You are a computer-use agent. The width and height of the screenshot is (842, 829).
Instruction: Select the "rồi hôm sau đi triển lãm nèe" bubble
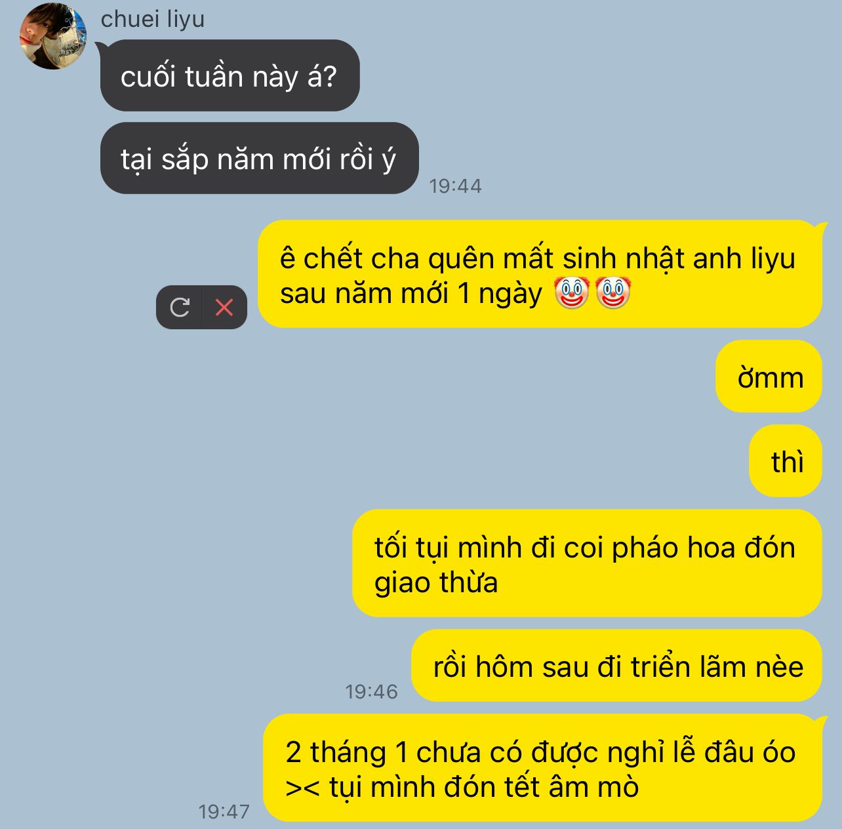click(x=616, y=666)
